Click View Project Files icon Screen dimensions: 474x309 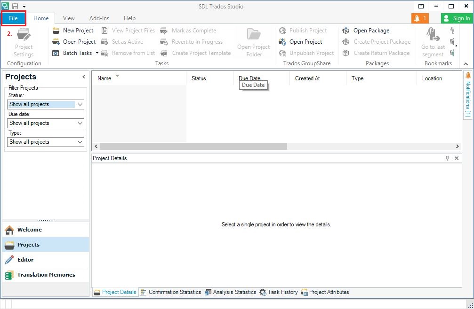click(x=104, y=31)
